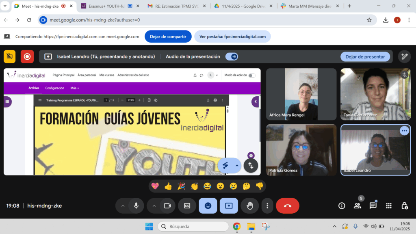Image resolution: width=416 pixels, height=234 pixels.
Task: Click the Dejar de compartir button
Action: coord(168,37)
